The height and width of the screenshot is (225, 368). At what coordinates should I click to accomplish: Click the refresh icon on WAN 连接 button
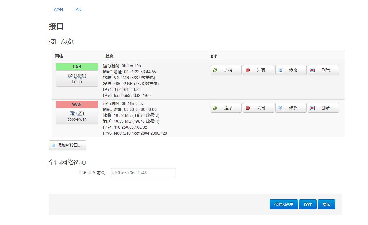(x=215, y=108)
